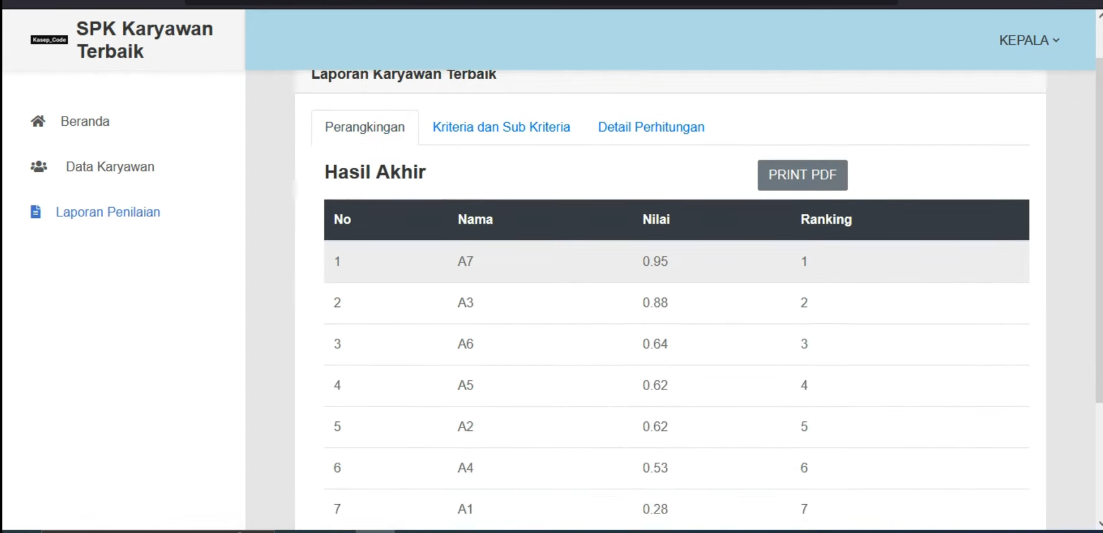This screenshot has width=1103, height=533.
Task: Open Laporan Penilaian in the sidebar
Action: pyautogui.click(x=108, y=212)
